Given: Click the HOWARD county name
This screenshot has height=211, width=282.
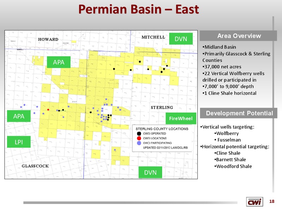Looking at the screenshot, I should [x=48, y=39].
